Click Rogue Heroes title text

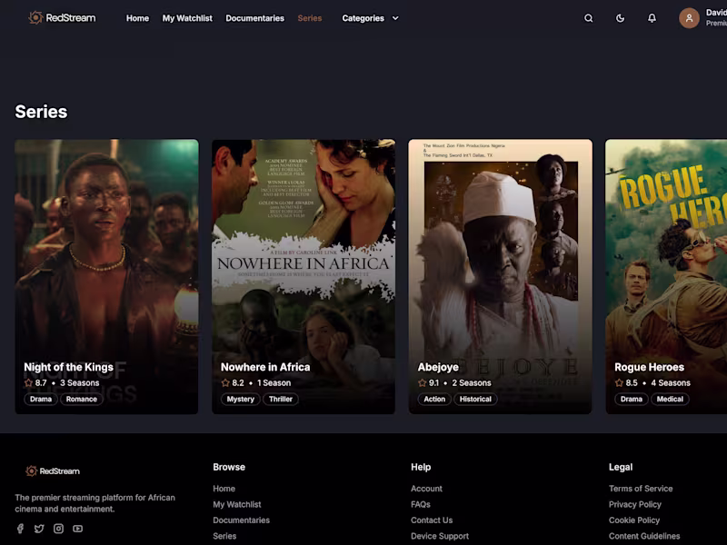(649, 367)
